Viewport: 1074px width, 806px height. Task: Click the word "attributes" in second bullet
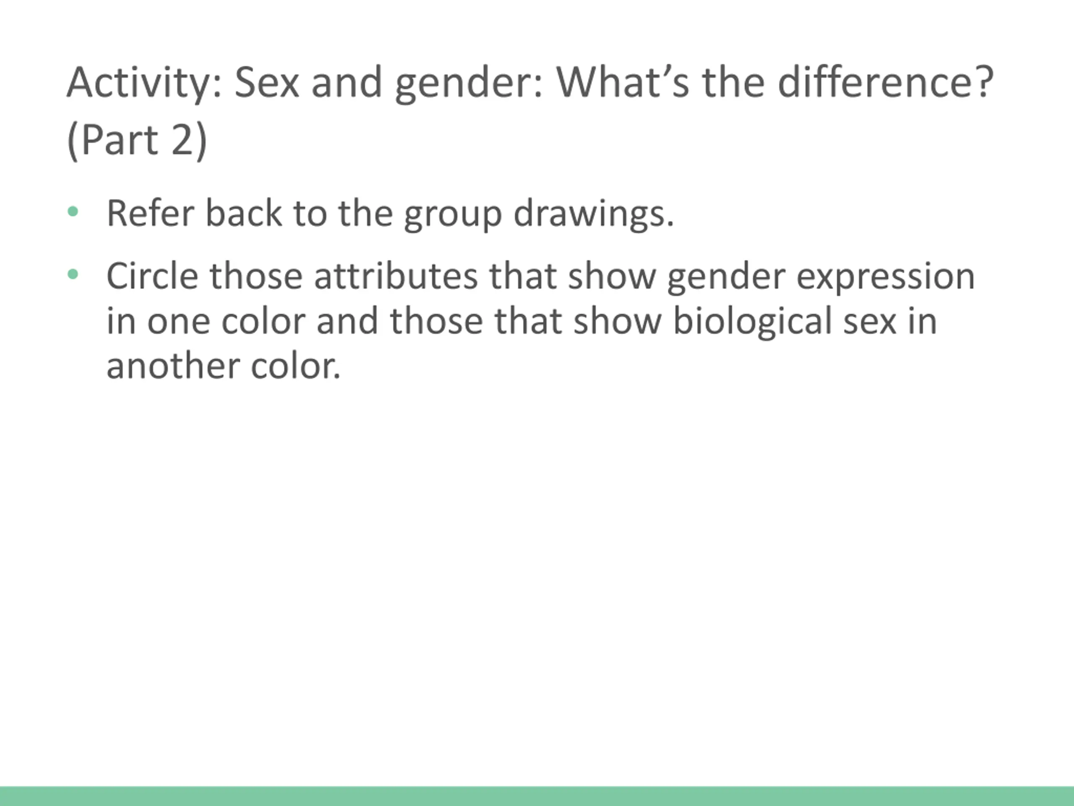[x=396, y=276]
